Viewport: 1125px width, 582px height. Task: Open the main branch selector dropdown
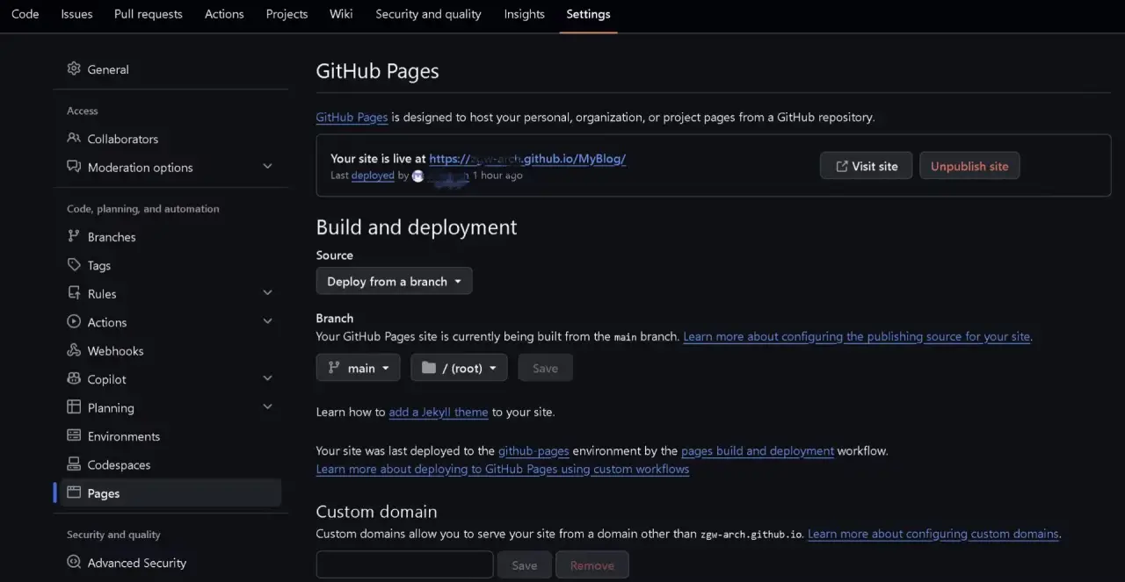click(358, 368)
